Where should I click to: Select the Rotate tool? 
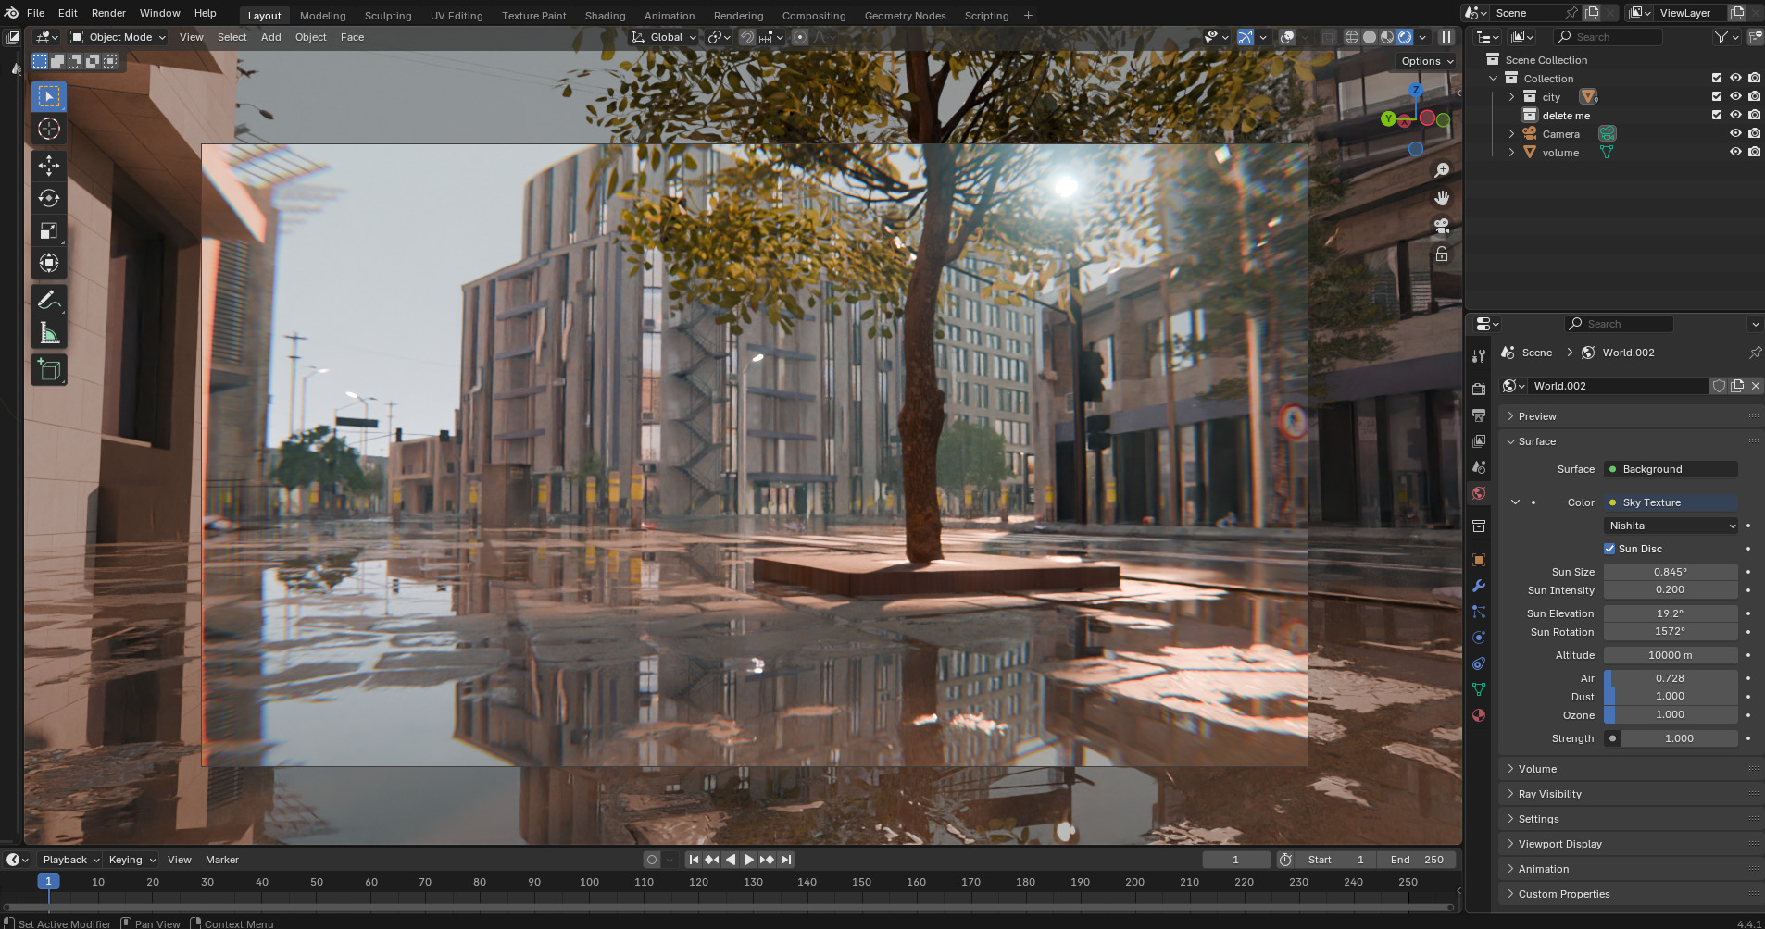click(49, 198)
